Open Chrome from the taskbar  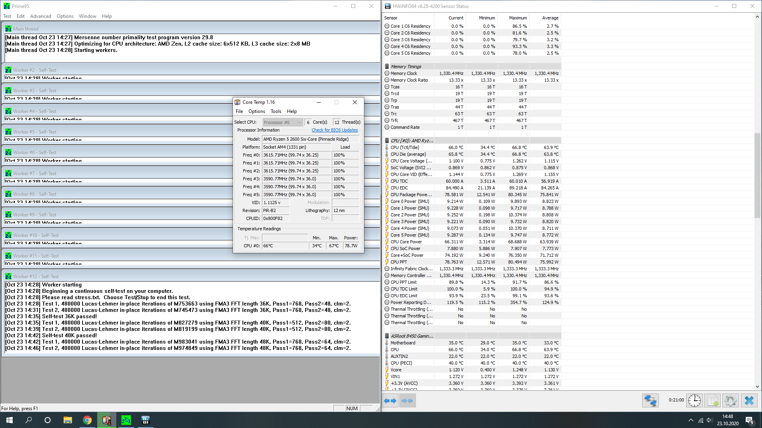(x=87, y=420)
